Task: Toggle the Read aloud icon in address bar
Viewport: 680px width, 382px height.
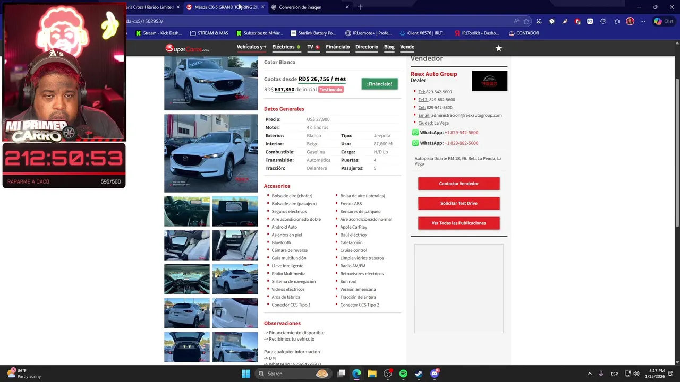Action: pyautogui.click(x=516, y=21)
